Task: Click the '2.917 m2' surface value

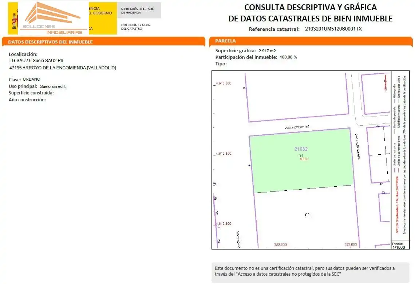Action: 267,51
